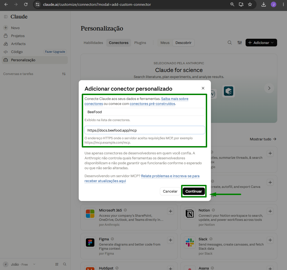Click the search icon beside Adicionar
This screenshot has width=287, height=270.
[230, 43]
